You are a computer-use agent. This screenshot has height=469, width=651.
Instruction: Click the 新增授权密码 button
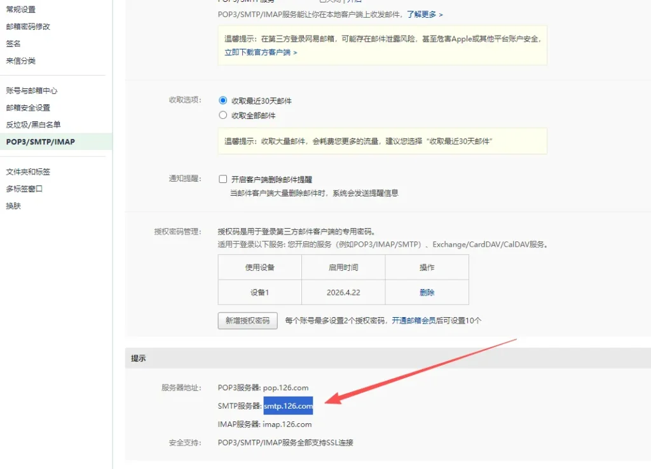247,321
